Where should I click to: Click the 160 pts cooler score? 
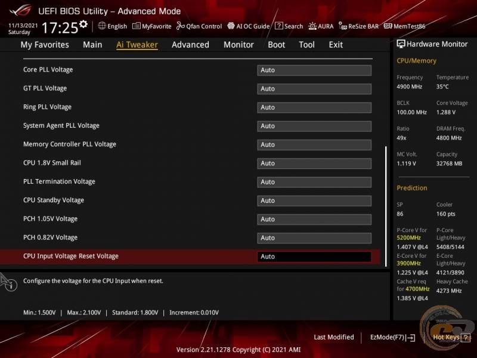tap(445, 214)
